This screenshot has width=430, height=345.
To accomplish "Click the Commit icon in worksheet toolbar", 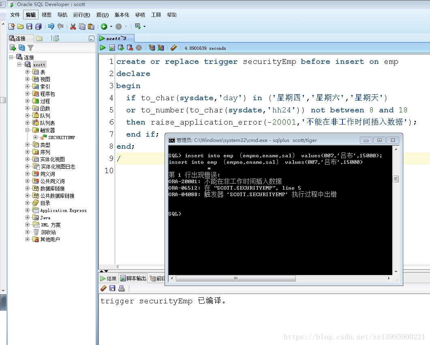I will tap(121, 48).
